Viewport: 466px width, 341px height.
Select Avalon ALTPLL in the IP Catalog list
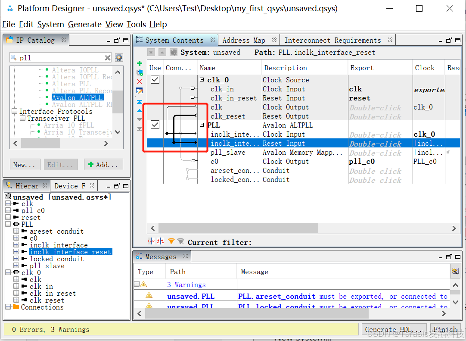(x=77, y=97)
